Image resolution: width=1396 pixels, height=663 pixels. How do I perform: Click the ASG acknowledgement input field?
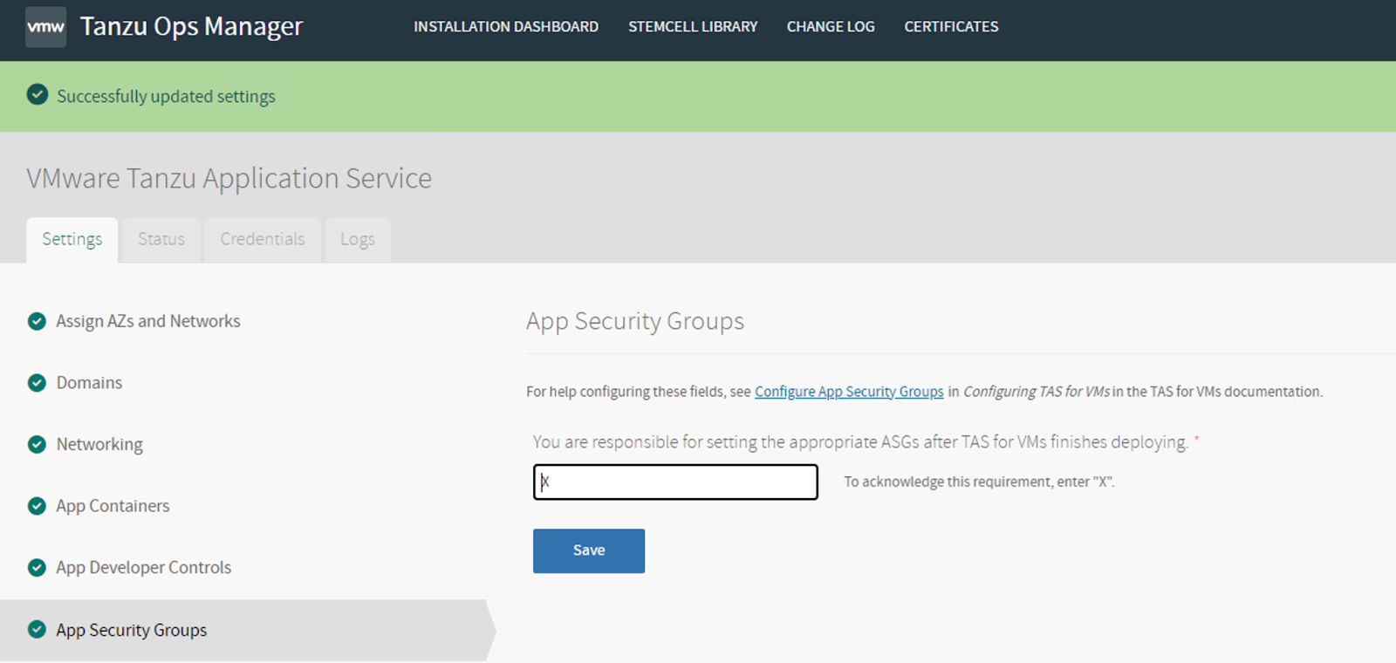(x=675, y=482)
